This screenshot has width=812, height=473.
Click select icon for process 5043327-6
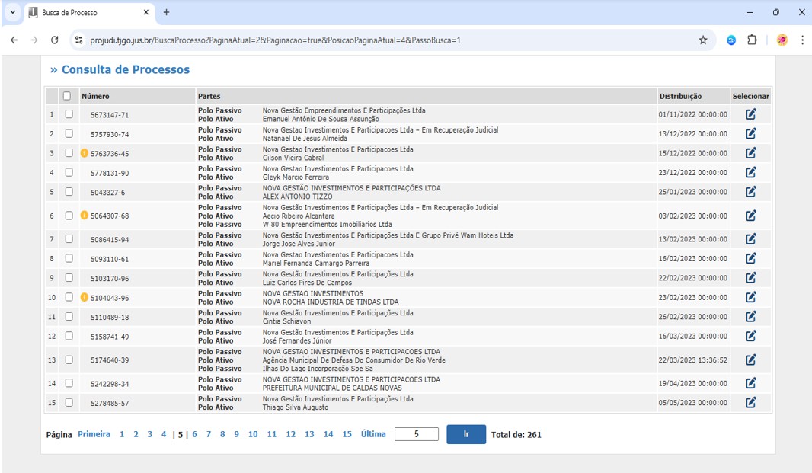750,192
